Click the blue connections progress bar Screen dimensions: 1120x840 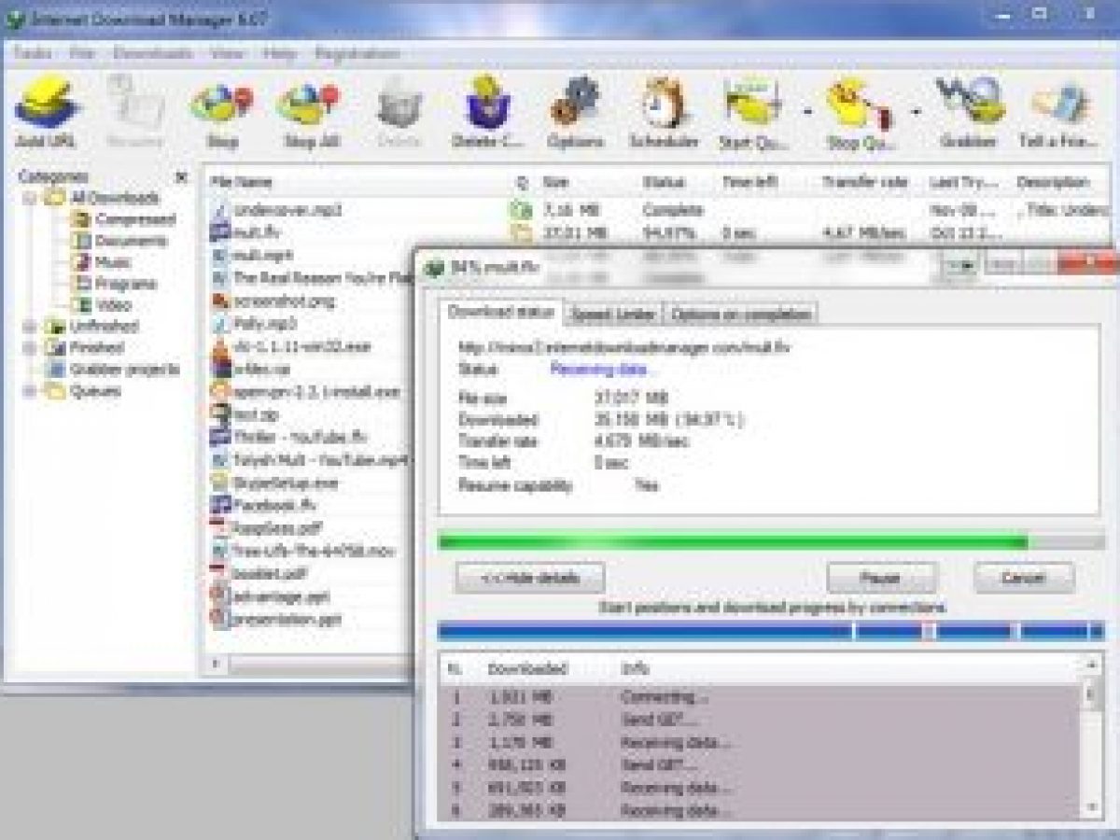click(772, 632)
